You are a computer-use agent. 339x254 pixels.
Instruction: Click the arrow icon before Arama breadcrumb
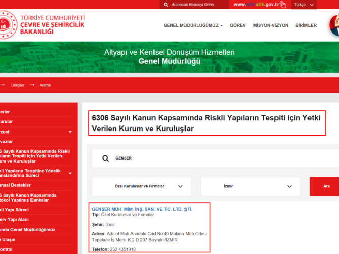pyautogui.click(x=32, y=85)
